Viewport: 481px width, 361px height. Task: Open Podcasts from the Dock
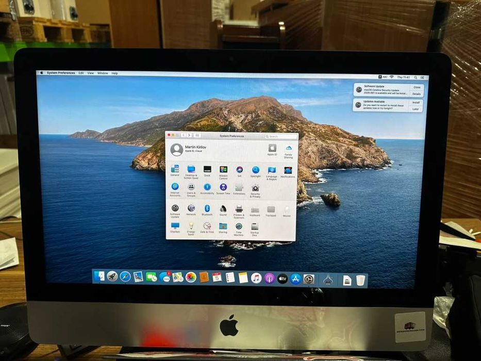(x=269, y=278)
